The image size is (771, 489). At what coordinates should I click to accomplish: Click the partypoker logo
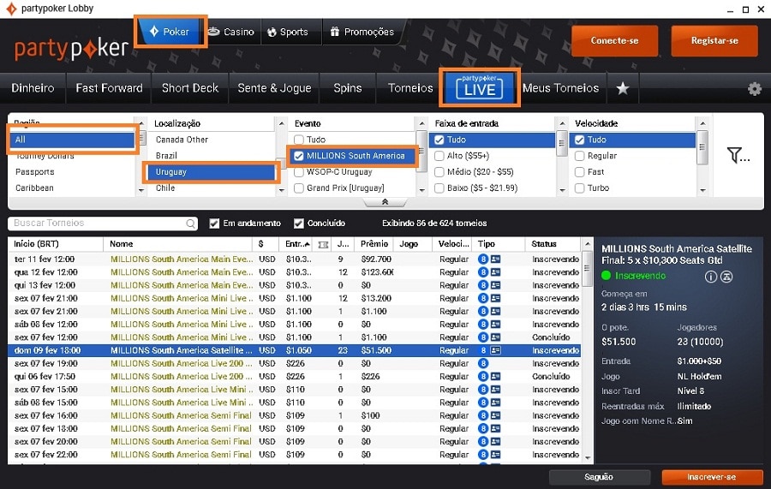[x=72, y=48]
